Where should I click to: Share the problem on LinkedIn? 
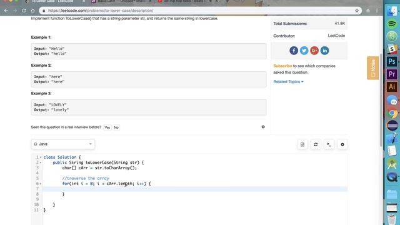point(324,51)
